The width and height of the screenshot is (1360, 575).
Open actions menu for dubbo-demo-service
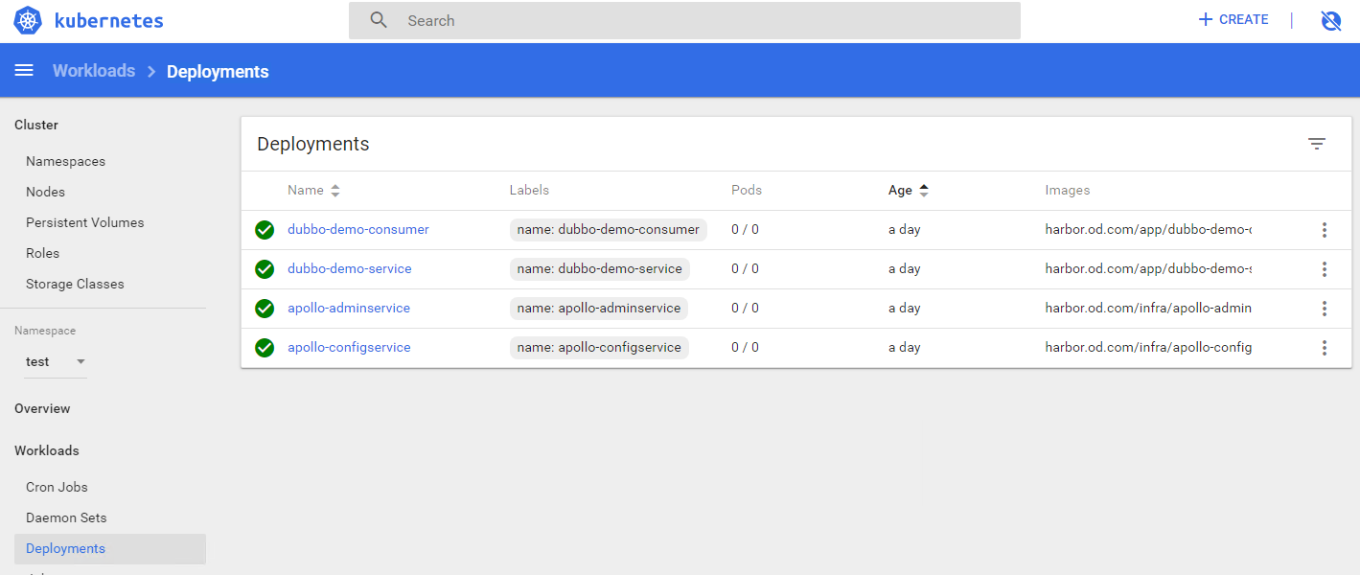1325,269
